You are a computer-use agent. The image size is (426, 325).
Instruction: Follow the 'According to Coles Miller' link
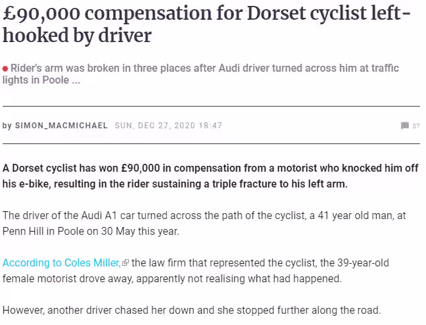coord(61,263)
